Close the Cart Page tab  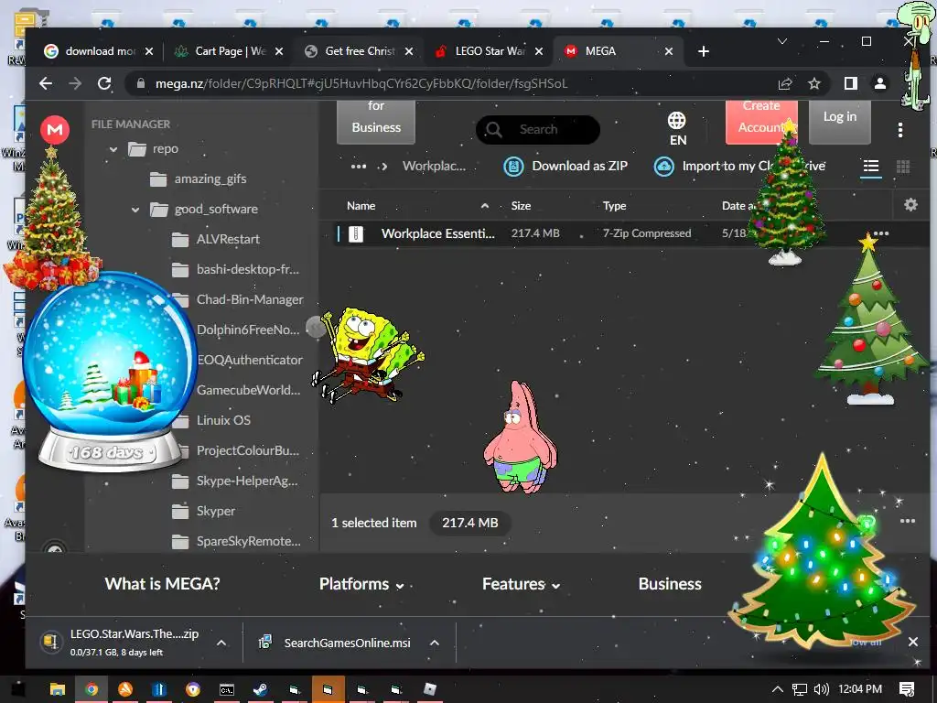click(279, 51)
